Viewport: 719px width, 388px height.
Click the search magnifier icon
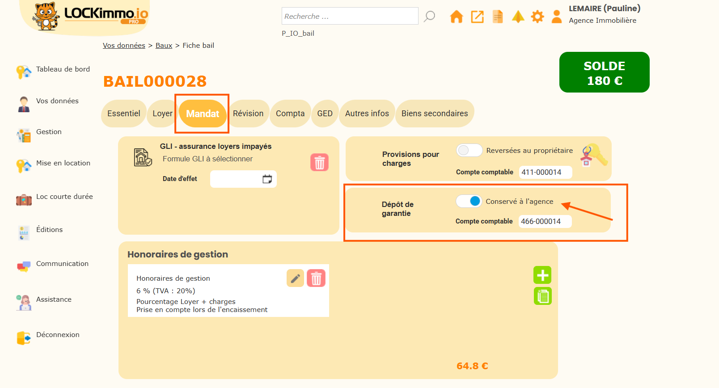click(x=430, y=17)
